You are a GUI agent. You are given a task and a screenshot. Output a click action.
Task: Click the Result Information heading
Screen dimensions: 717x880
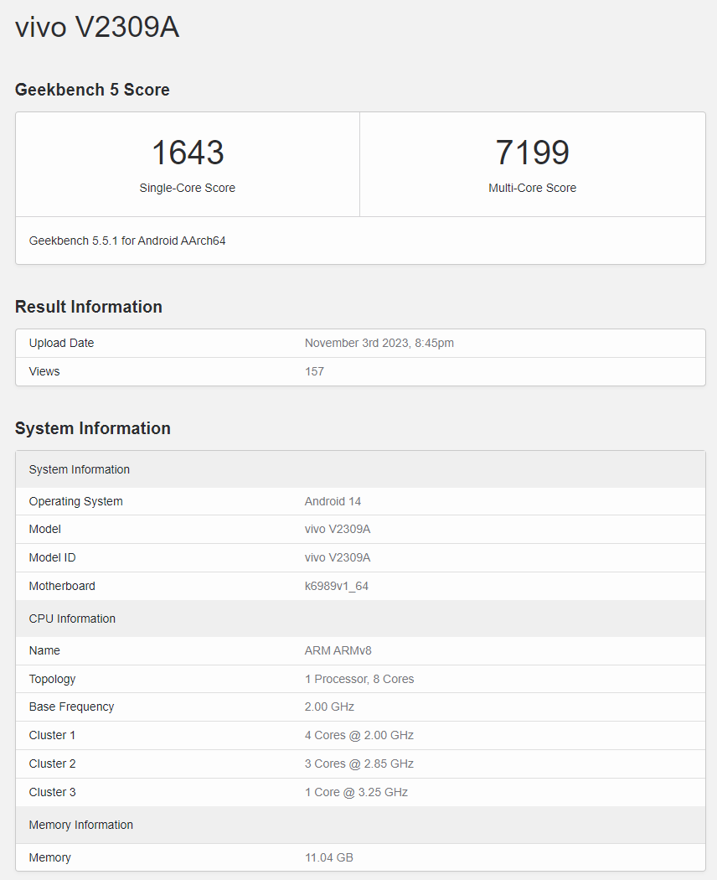coord(89,307)
